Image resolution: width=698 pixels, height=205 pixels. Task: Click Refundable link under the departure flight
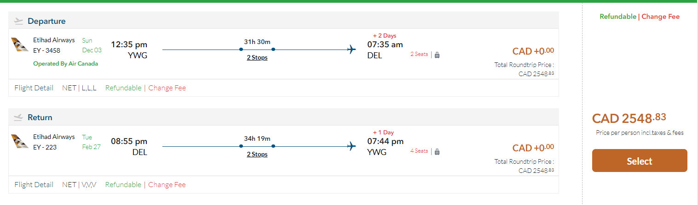pyautogui.click(x=123, y=88)
